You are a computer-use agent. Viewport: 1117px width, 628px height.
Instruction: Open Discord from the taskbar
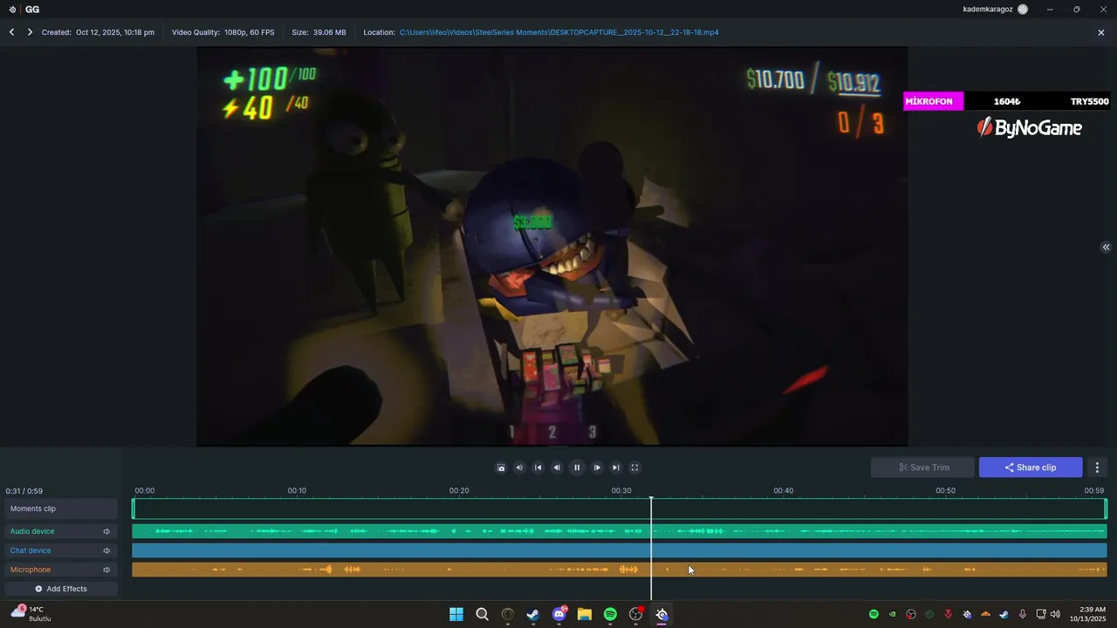click(559, 614)
